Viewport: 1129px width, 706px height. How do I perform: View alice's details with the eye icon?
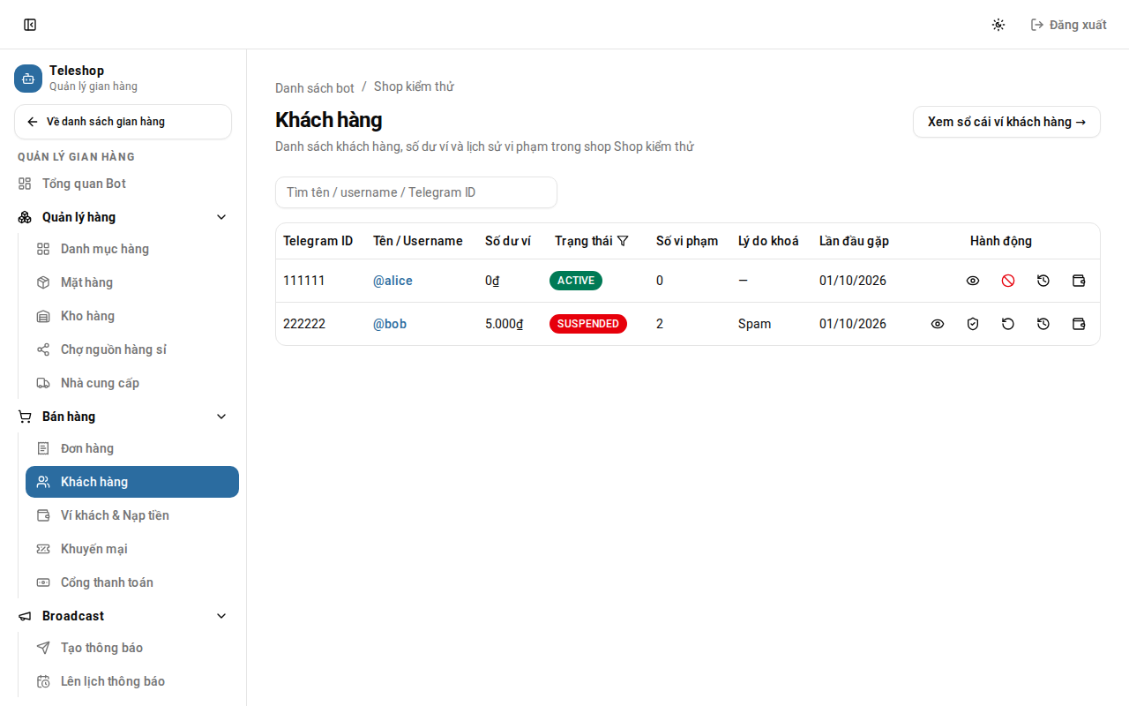(x=973, y=281)
